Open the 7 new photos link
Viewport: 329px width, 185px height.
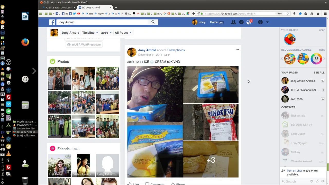coord(176,50)
